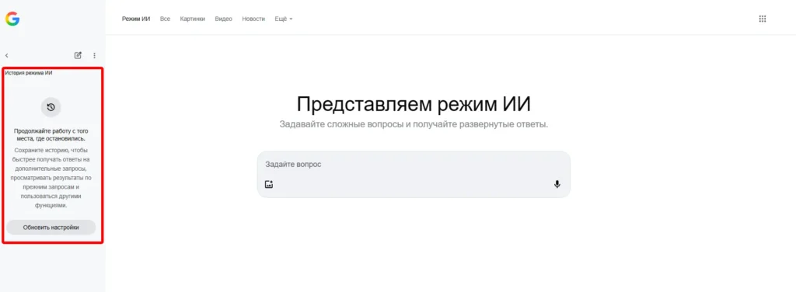Click the Продолжайте работу с того места text
Screen dimensions: 796x292
tap(51, 134)
